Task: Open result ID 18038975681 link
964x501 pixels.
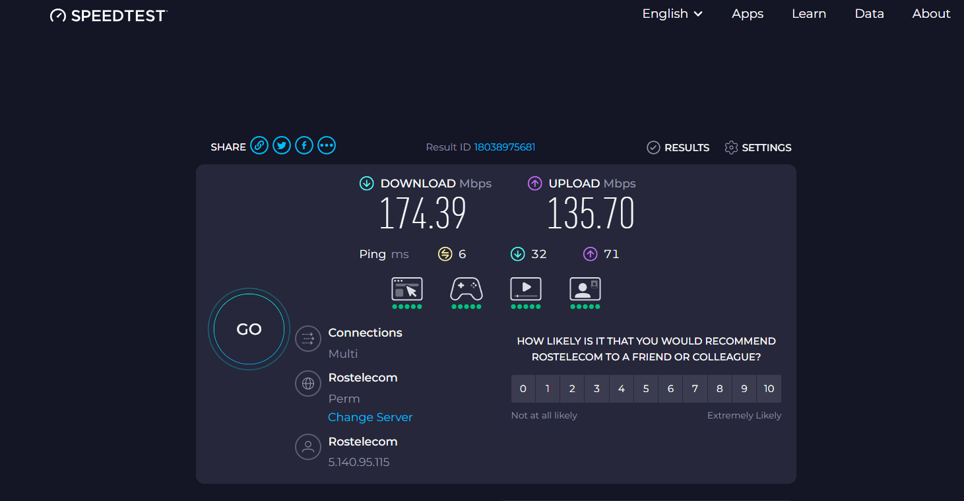Action: tap(505, 147)
